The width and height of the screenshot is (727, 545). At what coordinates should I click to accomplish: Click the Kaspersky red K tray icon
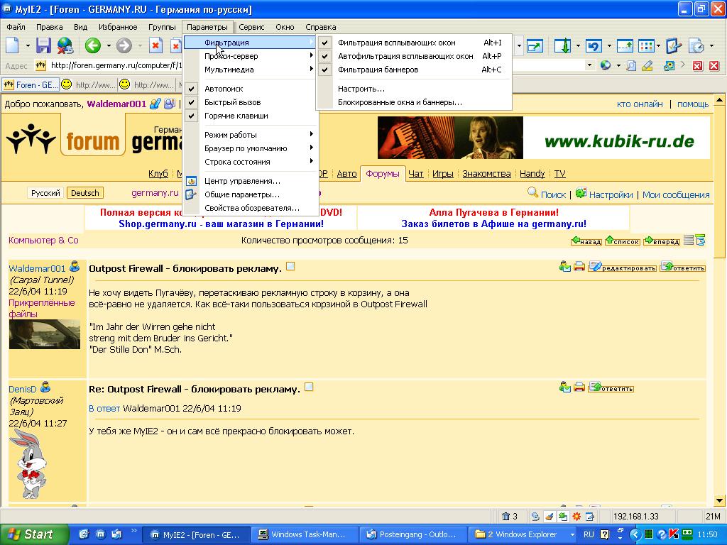coord(673,534)
